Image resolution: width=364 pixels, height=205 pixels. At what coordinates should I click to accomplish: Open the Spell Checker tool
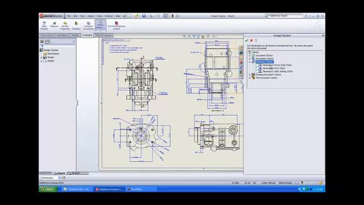(x=44, y=25)
